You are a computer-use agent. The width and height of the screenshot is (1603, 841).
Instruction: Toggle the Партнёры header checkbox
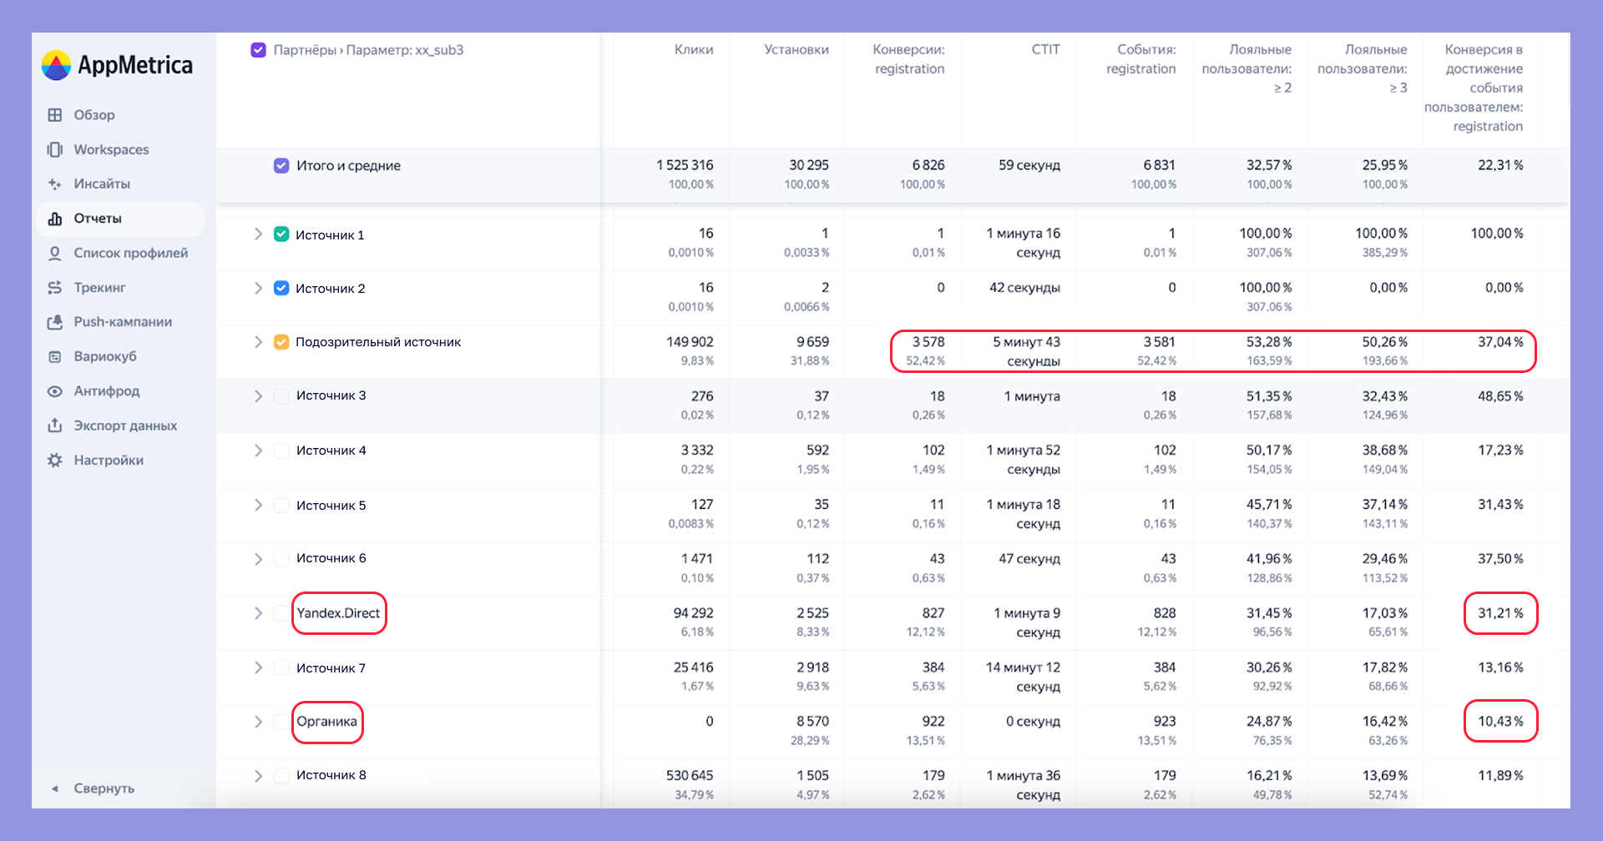259,50
